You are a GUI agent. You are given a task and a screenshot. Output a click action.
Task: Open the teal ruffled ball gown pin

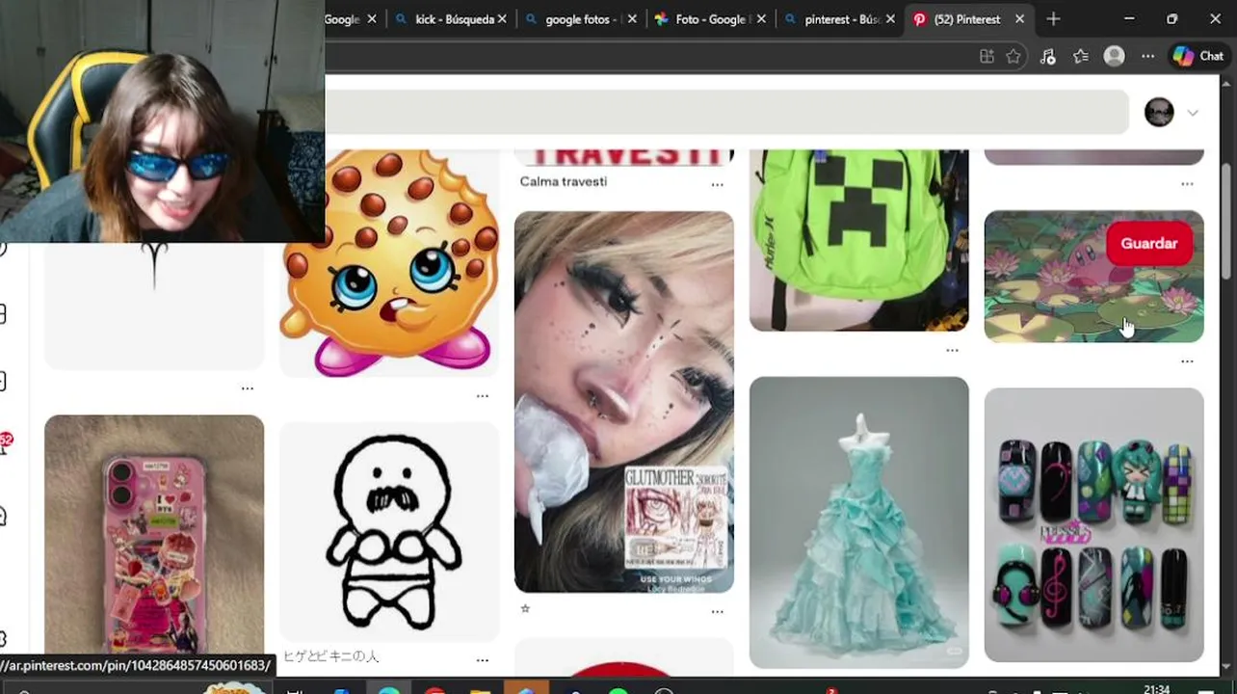(858, 521)
